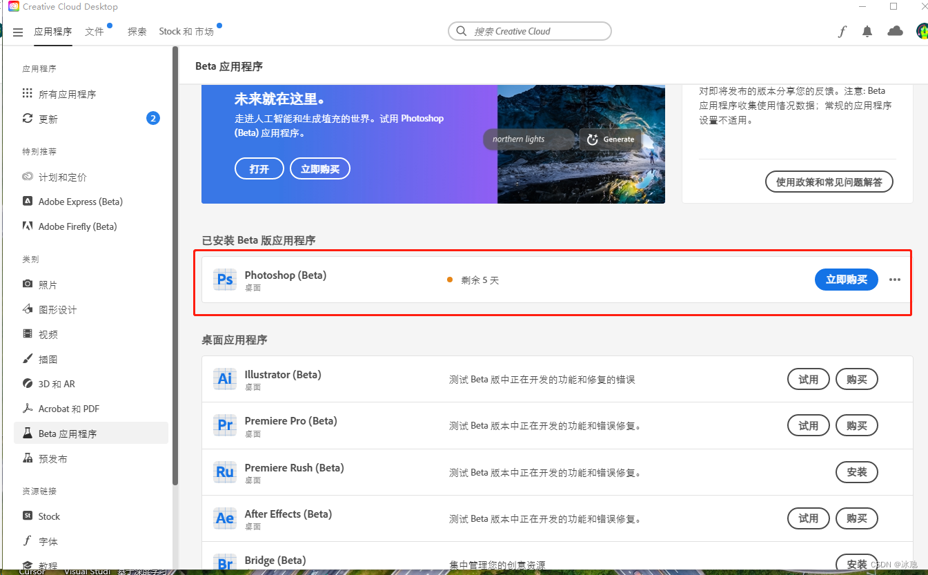The width and height of the screenshot is (928, 575).
Task: Click 试用 for Premiere Pro (Beta)
Action: click(809, 425)
